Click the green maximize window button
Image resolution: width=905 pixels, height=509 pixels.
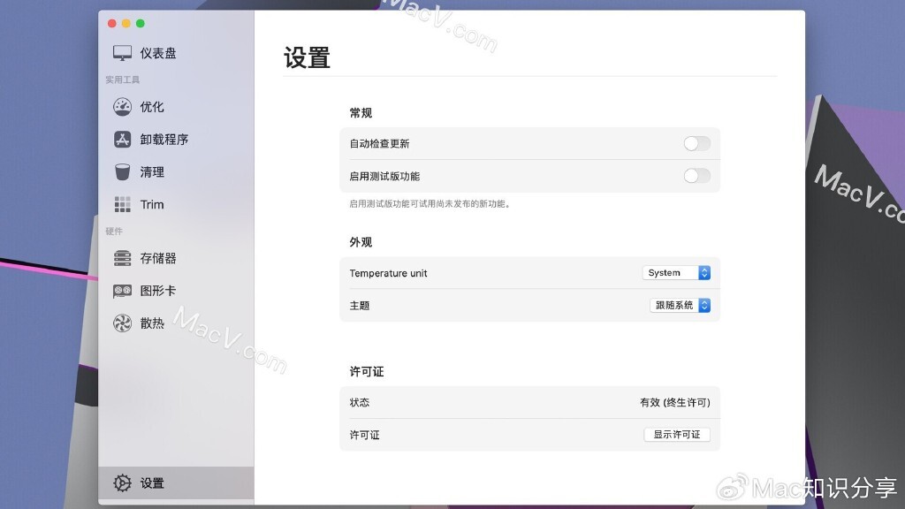point(141,23)
